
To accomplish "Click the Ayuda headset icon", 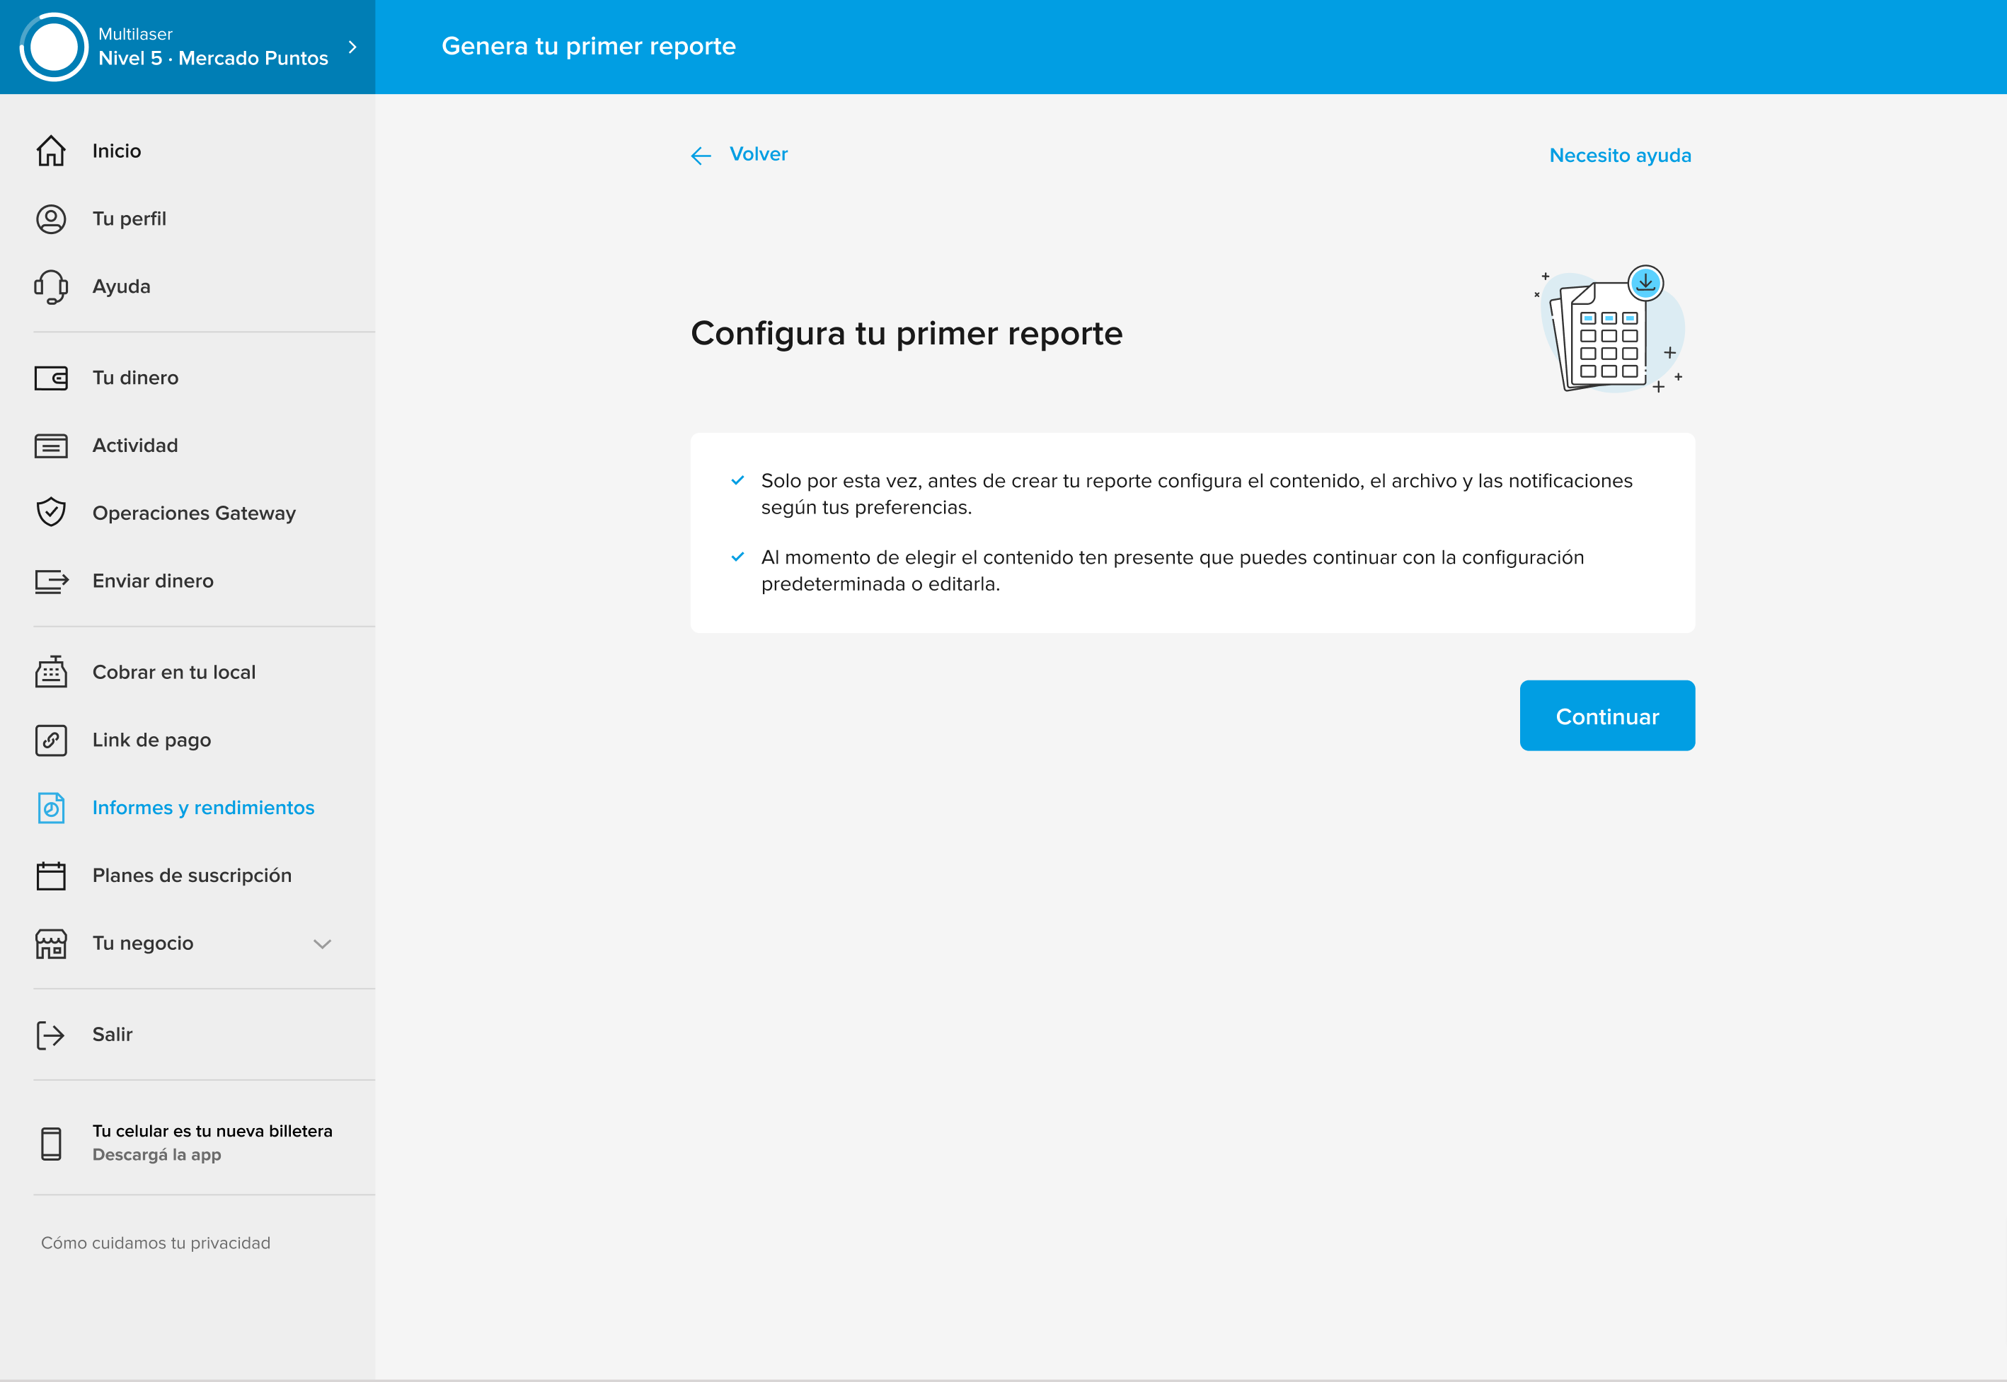I will (51, 286).
